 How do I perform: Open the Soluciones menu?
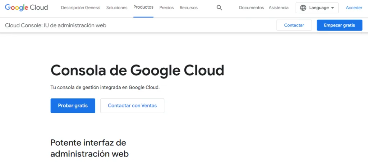point(117,8)
